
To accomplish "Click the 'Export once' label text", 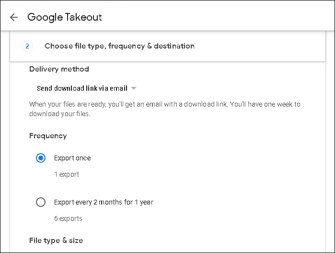I will click(x=72, y=158).
